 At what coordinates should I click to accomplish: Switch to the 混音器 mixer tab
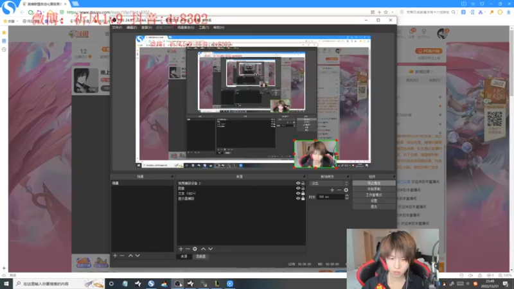(200, 256)
